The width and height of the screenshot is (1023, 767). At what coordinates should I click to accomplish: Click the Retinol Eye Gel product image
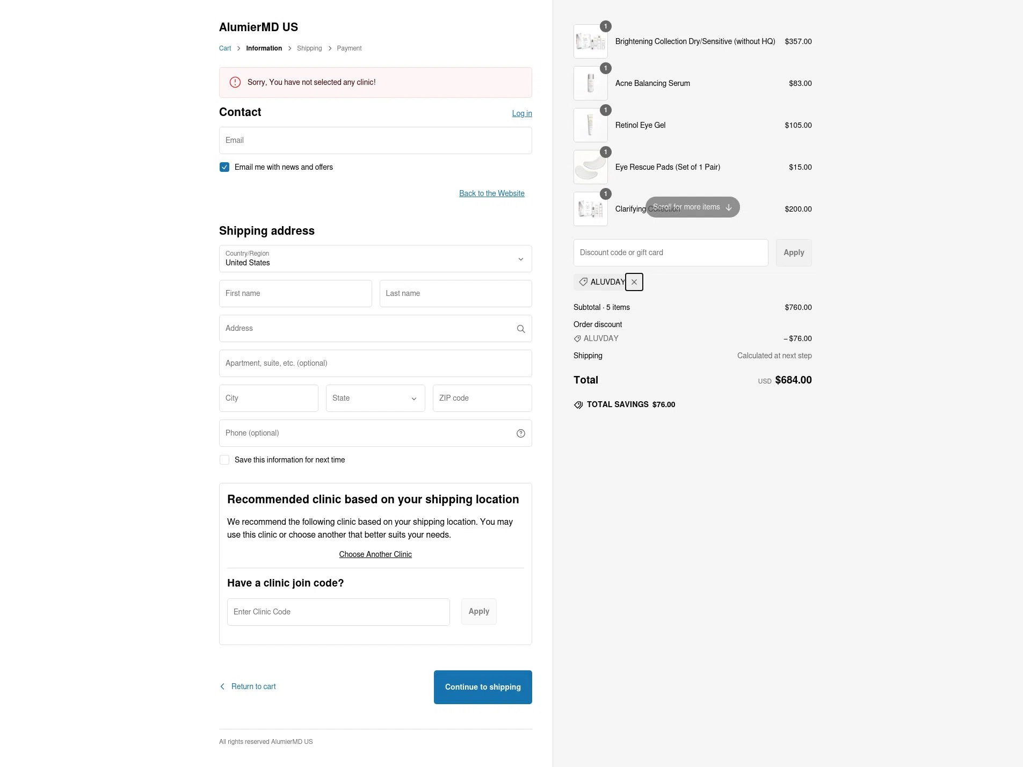coord(591,125)
